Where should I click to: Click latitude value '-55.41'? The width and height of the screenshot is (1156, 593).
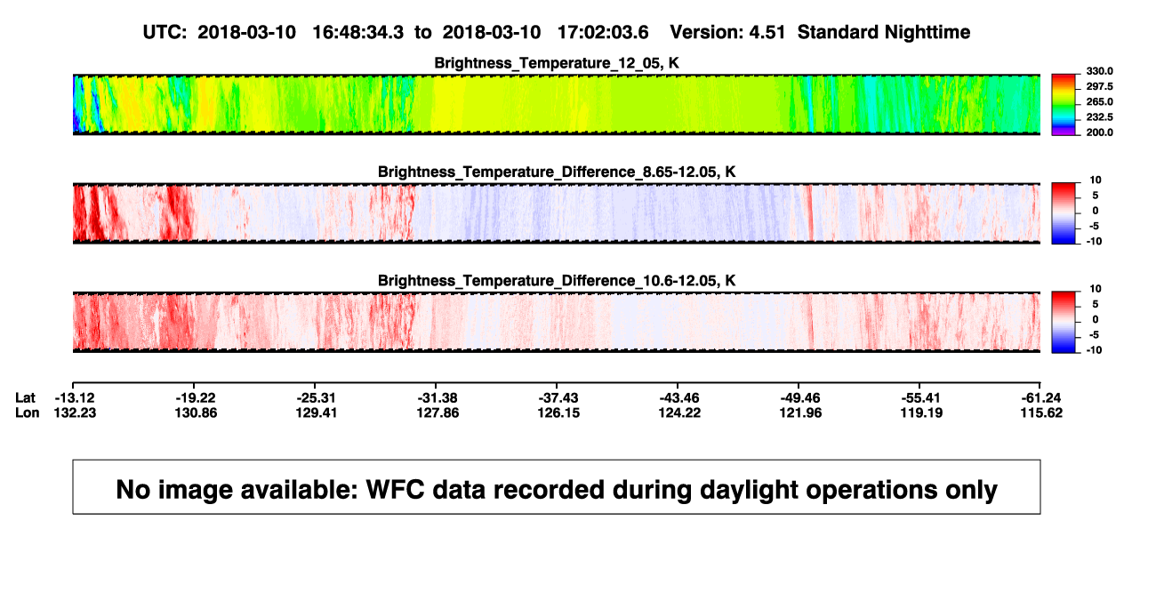pyautogui.click(x=922, y=397)
